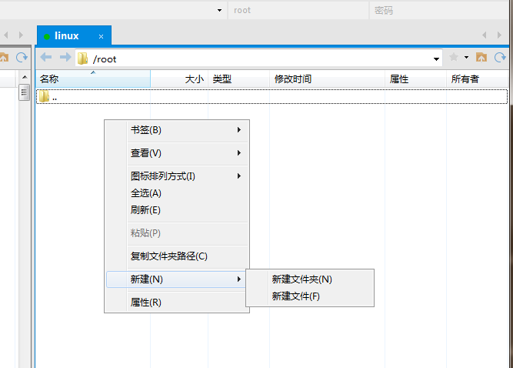Open the bookmark star dropdown arrow
513x368 pixels.
(x=466, y=59)
